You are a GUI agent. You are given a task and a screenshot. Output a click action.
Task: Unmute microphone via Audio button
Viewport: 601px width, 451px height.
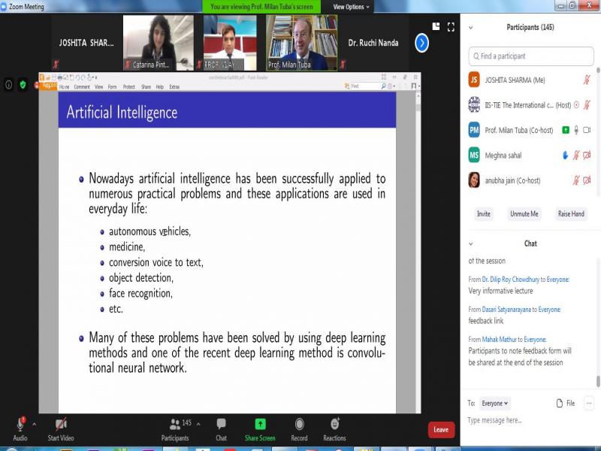20,425
